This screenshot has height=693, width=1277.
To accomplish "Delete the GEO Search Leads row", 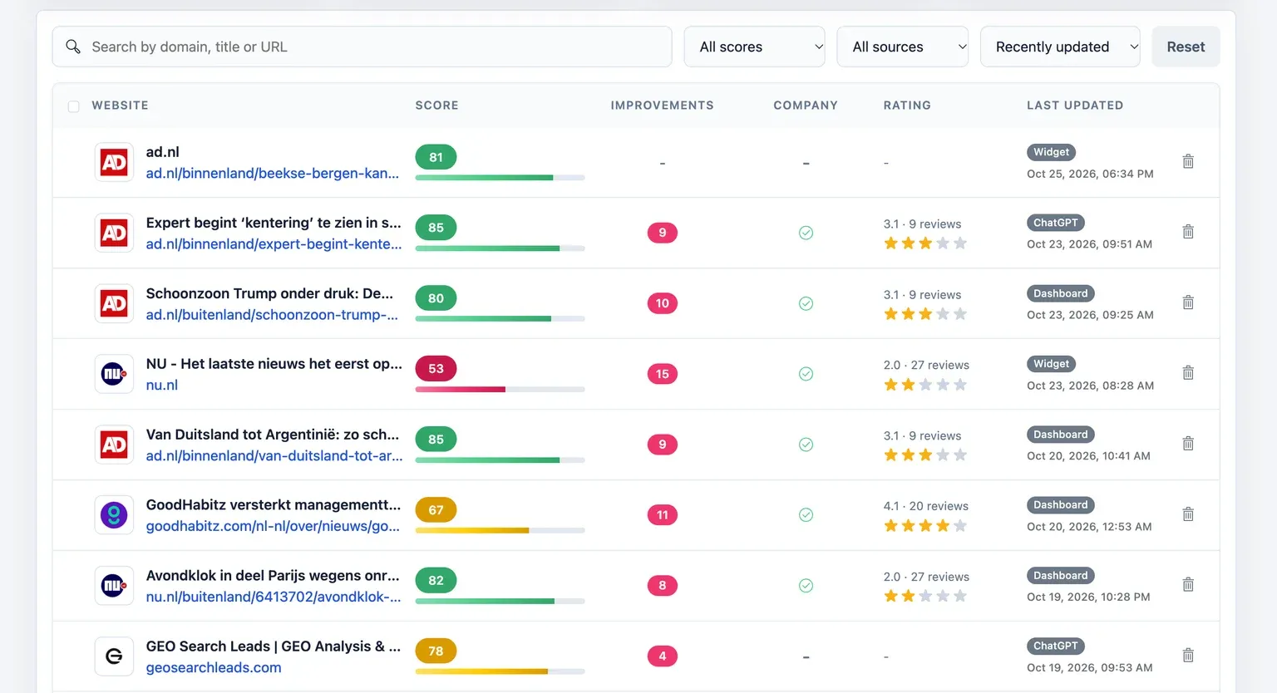I will coord(1188,656).
